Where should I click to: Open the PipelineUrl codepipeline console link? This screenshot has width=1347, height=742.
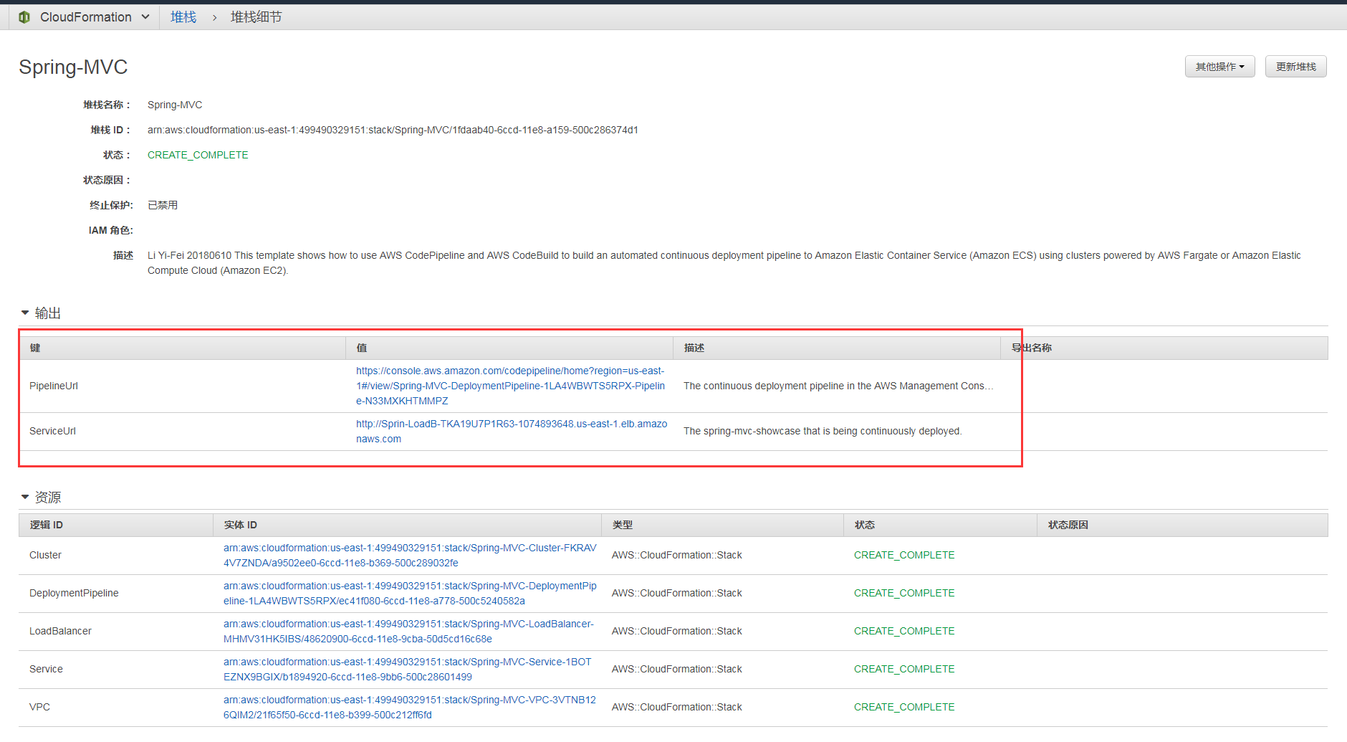511,386
